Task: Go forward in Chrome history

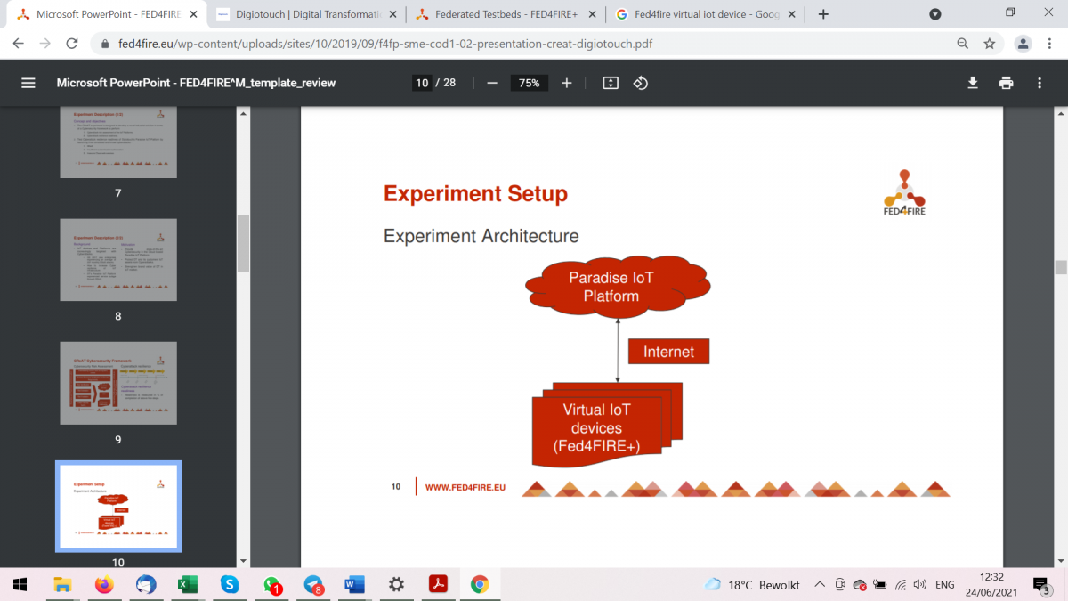Action: click(x=46, y=43)
